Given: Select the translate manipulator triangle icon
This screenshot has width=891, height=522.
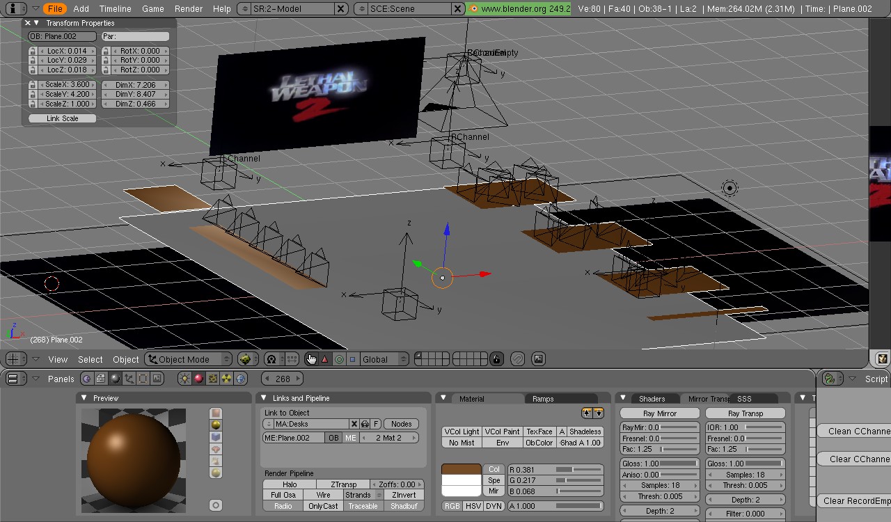Looking at the screenshot, I should click(x=324, y=359).
